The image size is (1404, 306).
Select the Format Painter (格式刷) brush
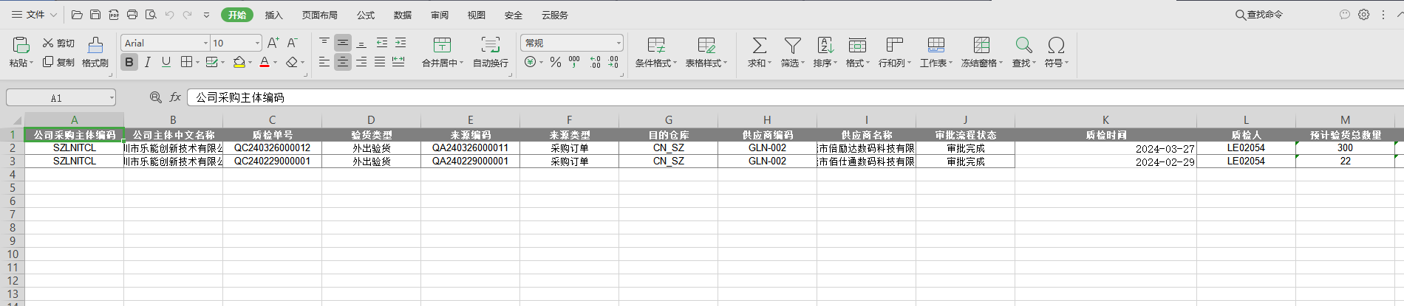click(x=95, y=45)
